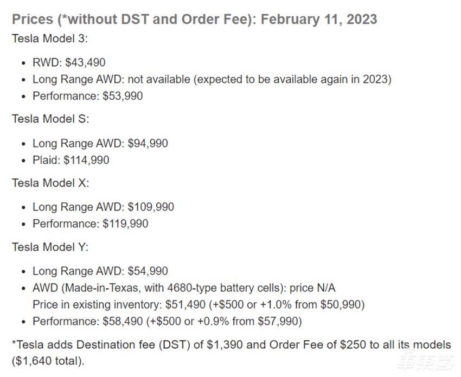Select the Tesla Model X section label
461x377 pixels.
pos(50,183)
